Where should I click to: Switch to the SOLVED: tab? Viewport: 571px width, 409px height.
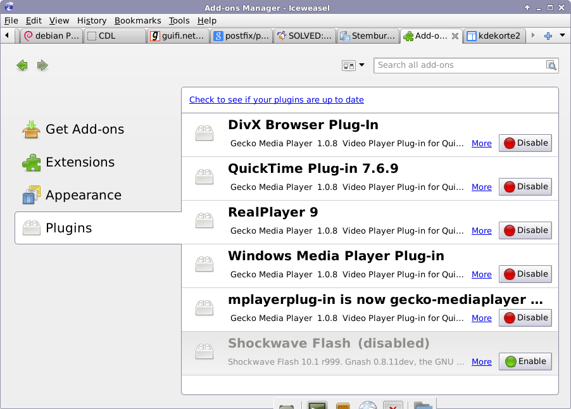pyautogui.click(x=304, y=35)
